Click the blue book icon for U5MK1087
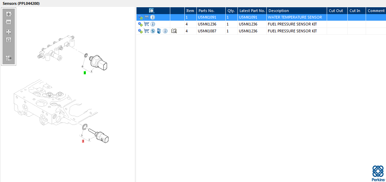The image size is (386, 182). pyautogui.click(x=159, y=31)
